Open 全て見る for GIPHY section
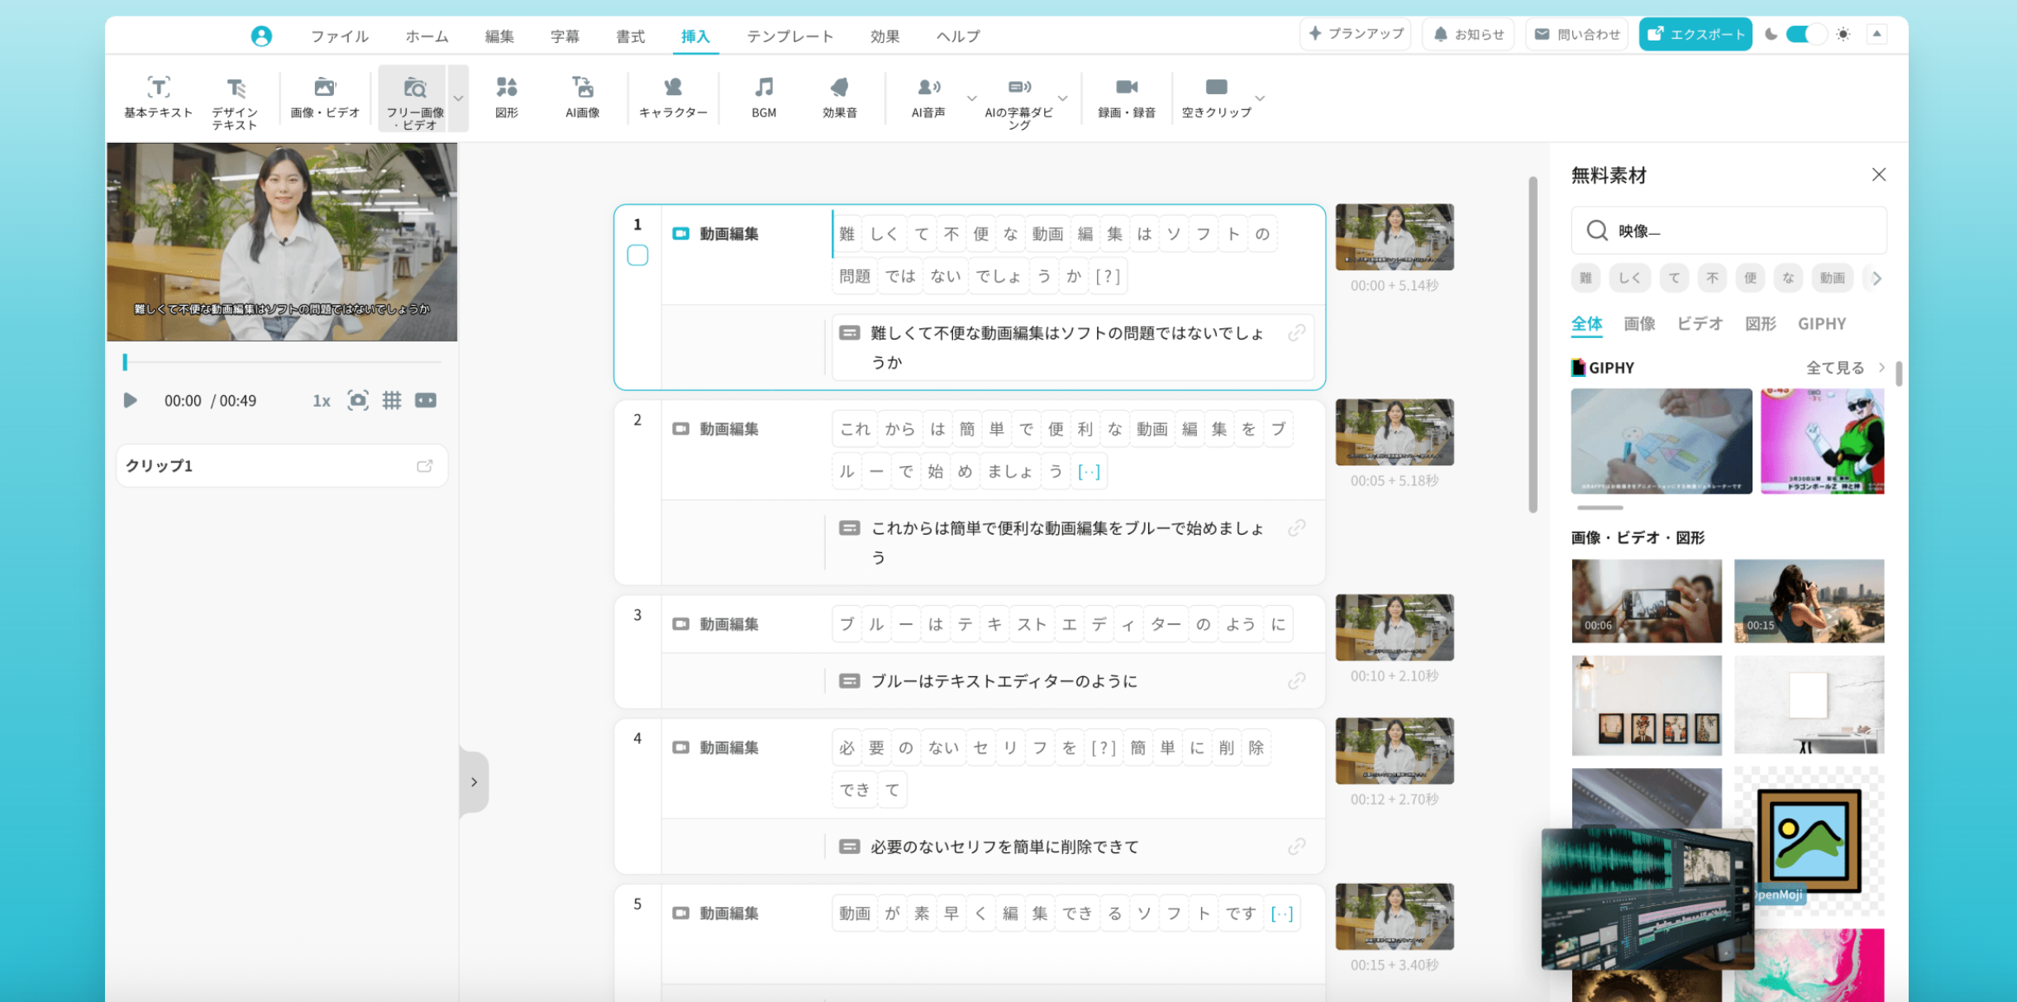The image size is (2017, 1002). coord(1845,367)
